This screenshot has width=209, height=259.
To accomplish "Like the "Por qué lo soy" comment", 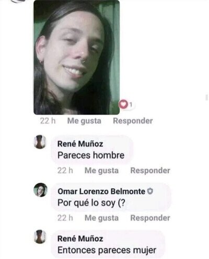I will (101, 218).
